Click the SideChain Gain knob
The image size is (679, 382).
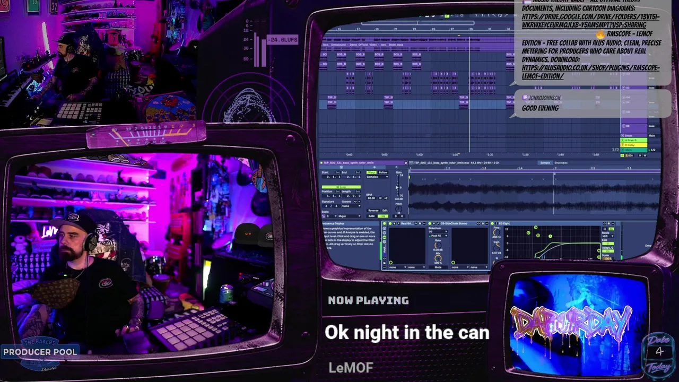[438, 245]
